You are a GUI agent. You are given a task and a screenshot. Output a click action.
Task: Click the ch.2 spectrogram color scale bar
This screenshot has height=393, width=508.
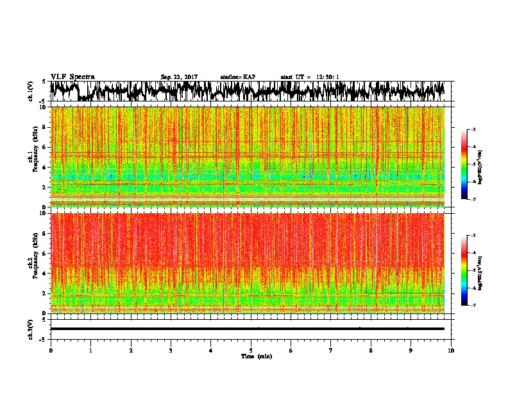[464, 270]
